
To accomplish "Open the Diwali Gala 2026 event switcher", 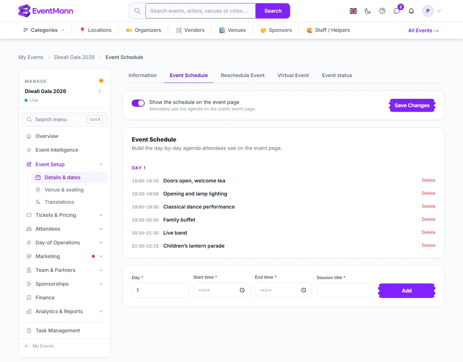I will pyautogui.click(x=99, y=91).
